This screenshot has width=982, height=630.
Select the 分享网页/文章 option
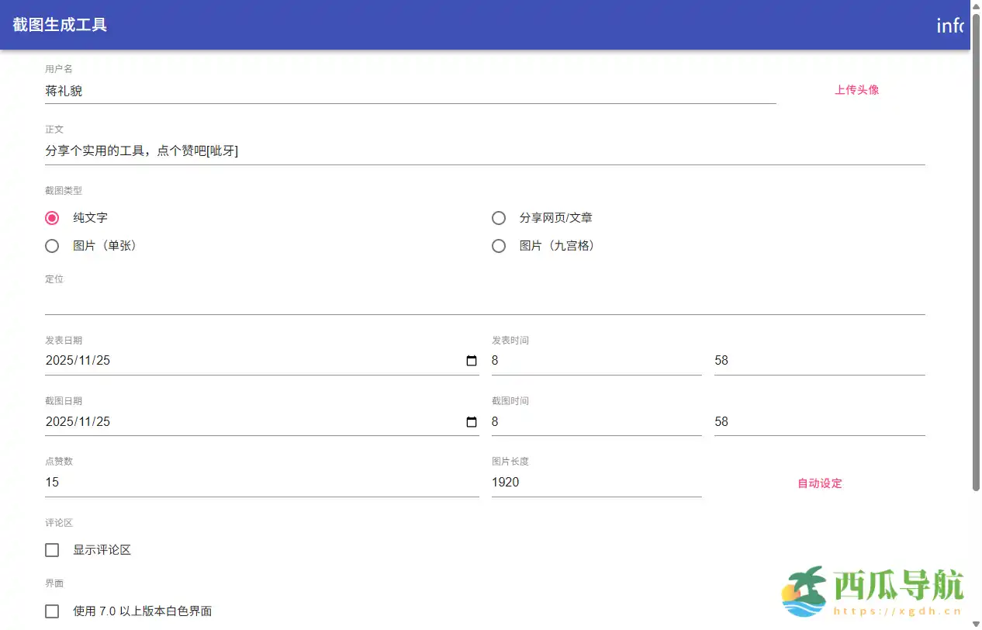click(499, 218)
